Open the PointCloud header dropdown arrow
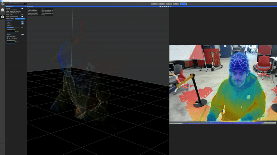The width and height of the screenshot is (277, 155). tap(25, 7)
